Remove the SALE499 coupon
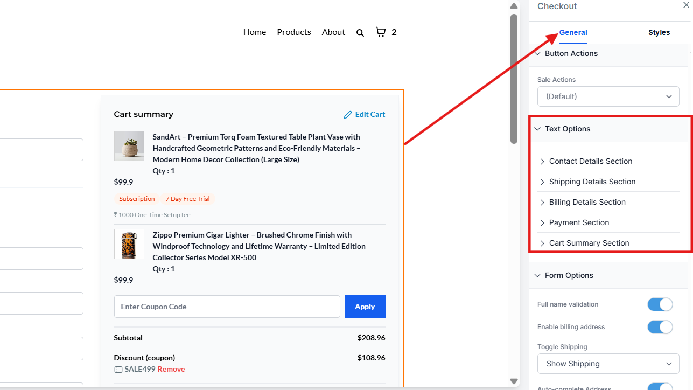Screen dimensions: 693x390 pyautogui.click(x=171, y=370)
